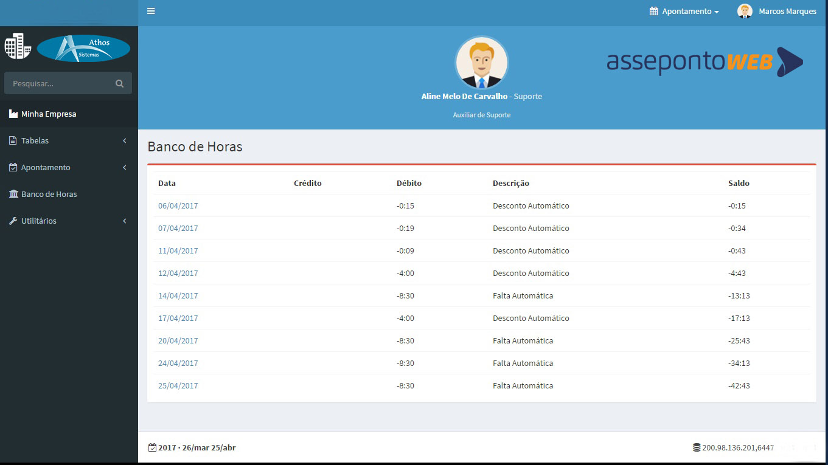Click Falta Automática in the 14/04/2017 row

coord(523,295)
